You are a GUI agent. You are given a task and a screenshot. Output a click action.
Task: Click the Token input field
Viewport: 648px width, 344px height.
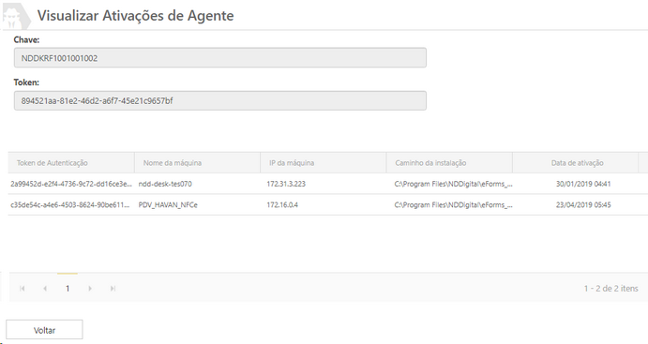coord(219,101)
